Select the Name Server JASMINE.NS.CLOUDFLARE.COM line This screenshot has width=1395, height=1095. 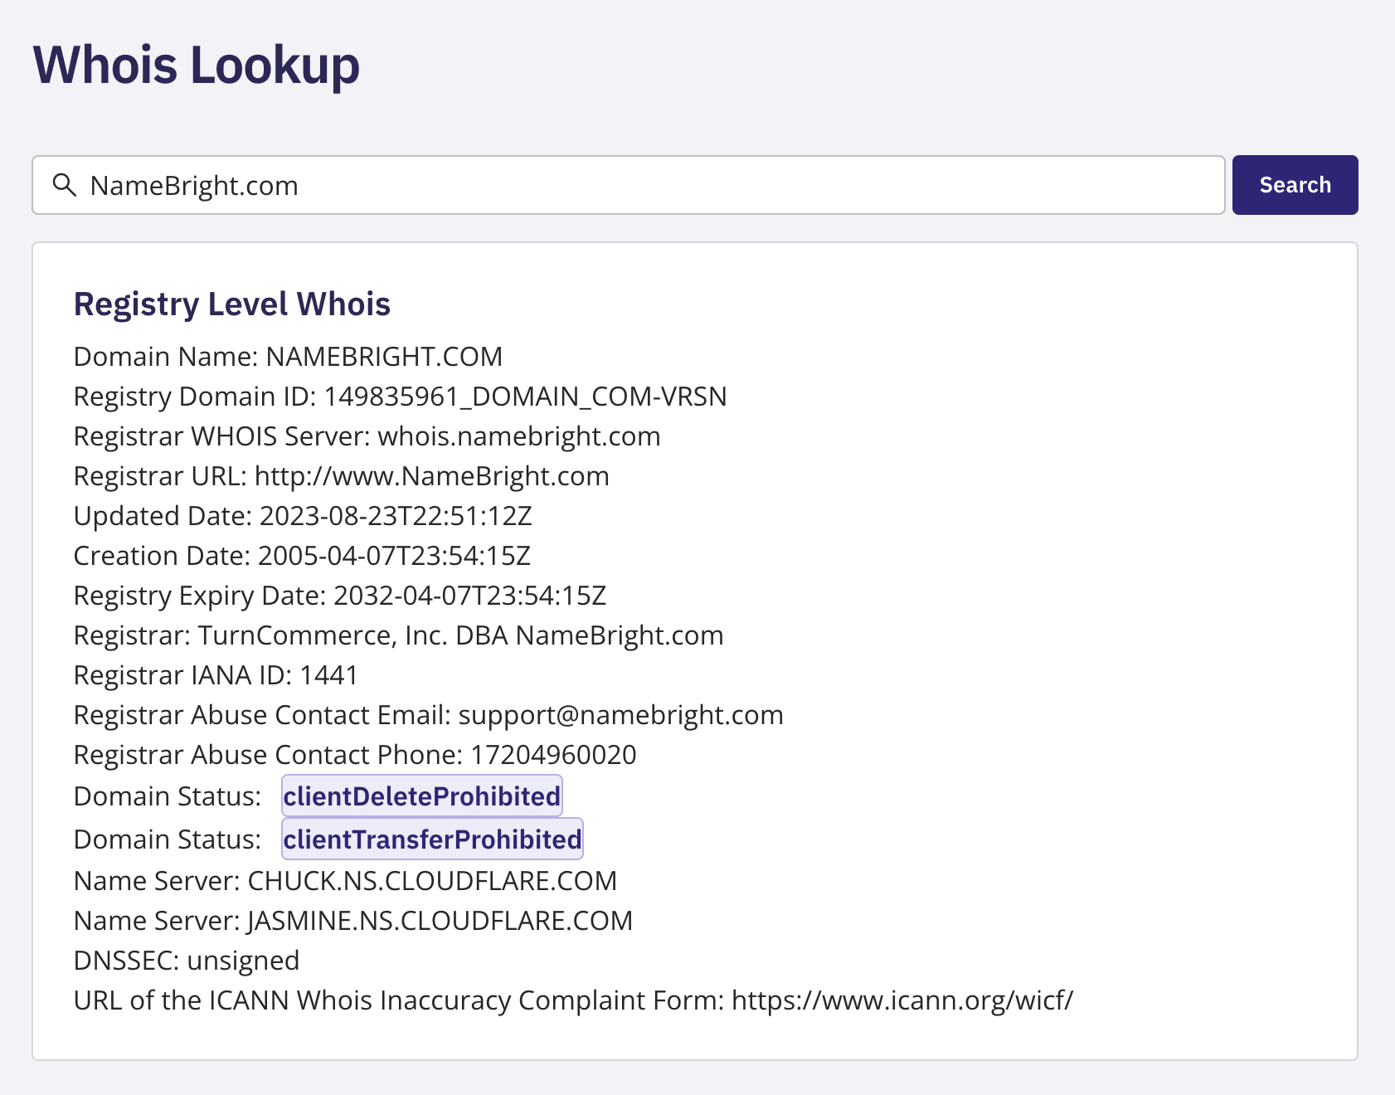352,921
